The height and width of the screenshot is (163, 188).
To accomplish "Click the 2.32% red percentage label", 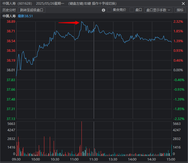I will 178,22.
